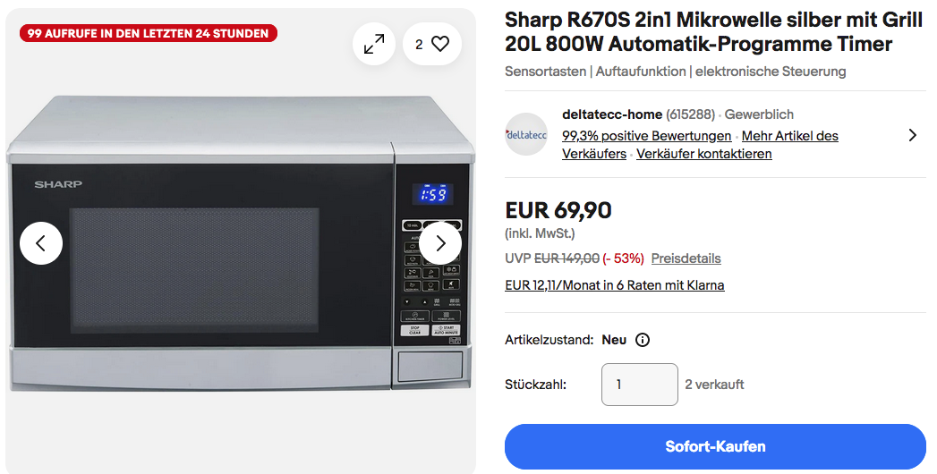This screenshot has width=937, height=474.
Task: Click the seller feedback count 615288
Action: pyautogui.click(x=690, y=114)
